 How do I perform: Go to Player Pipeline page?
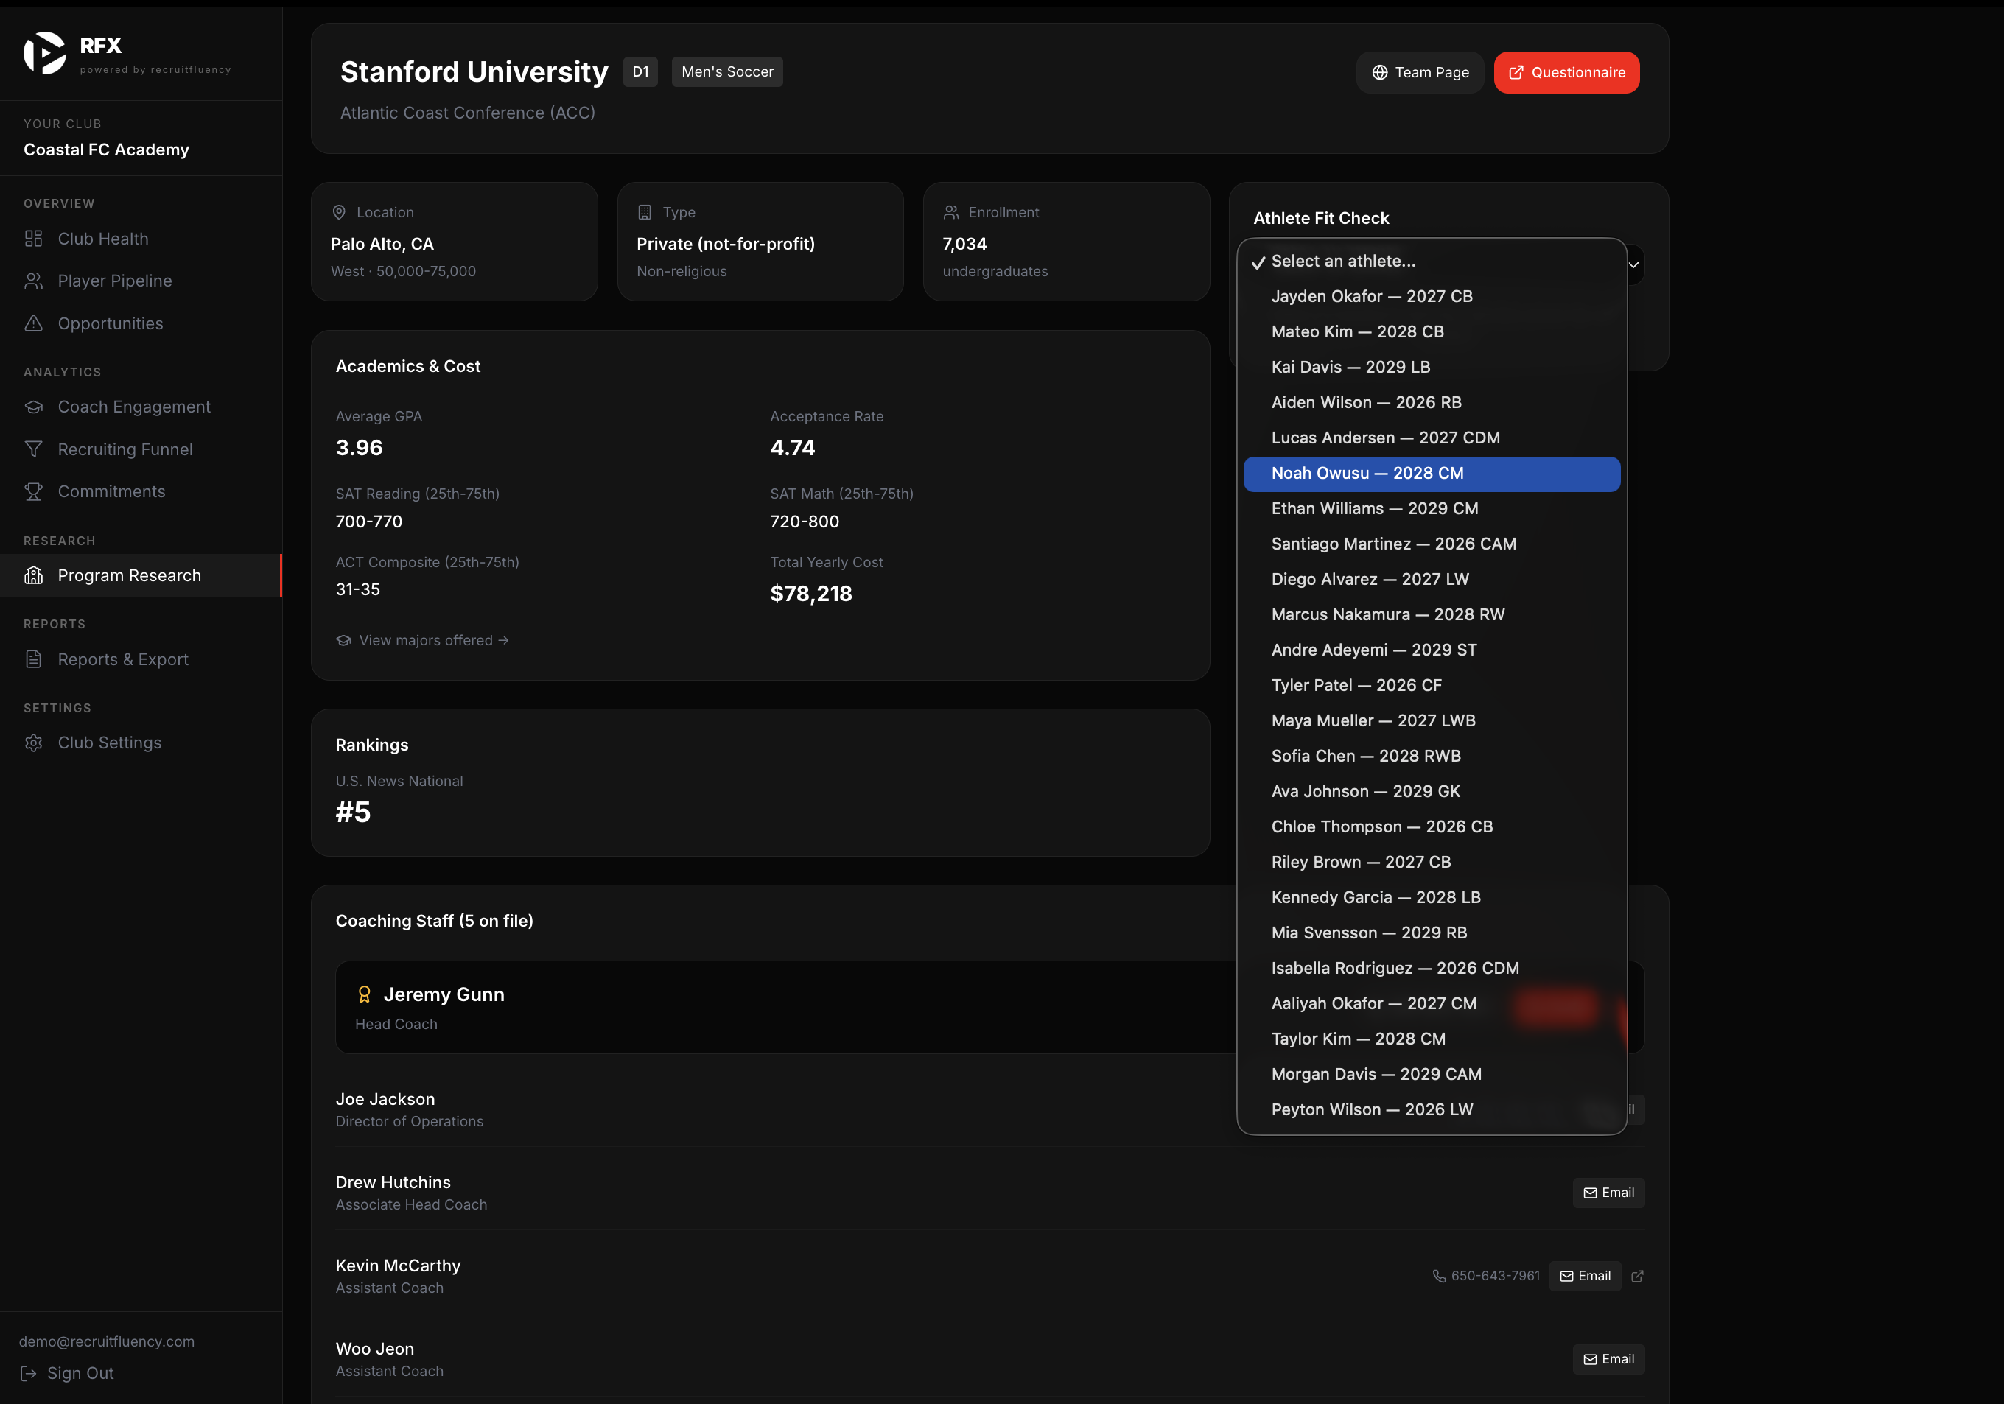click(x=141, y=281)
